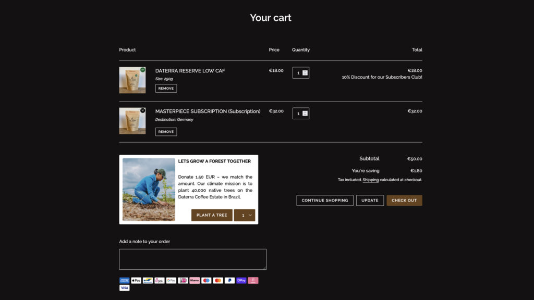Click the Mastercard payment icon
This screenshot has height=300, width=534.
218,280
